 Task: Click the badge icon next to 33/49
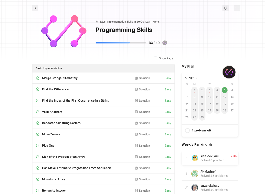pos(165,43)
